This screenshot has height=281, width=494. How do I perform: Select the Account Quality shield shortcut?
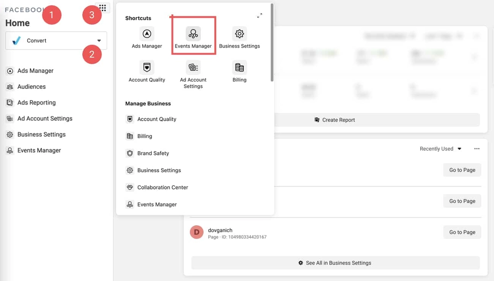[x=147, y=68]
